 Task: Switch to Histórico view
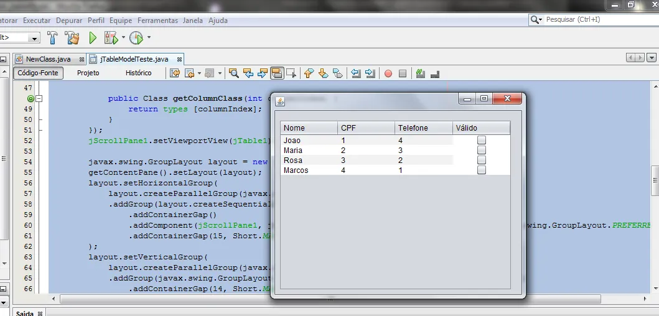138,73
